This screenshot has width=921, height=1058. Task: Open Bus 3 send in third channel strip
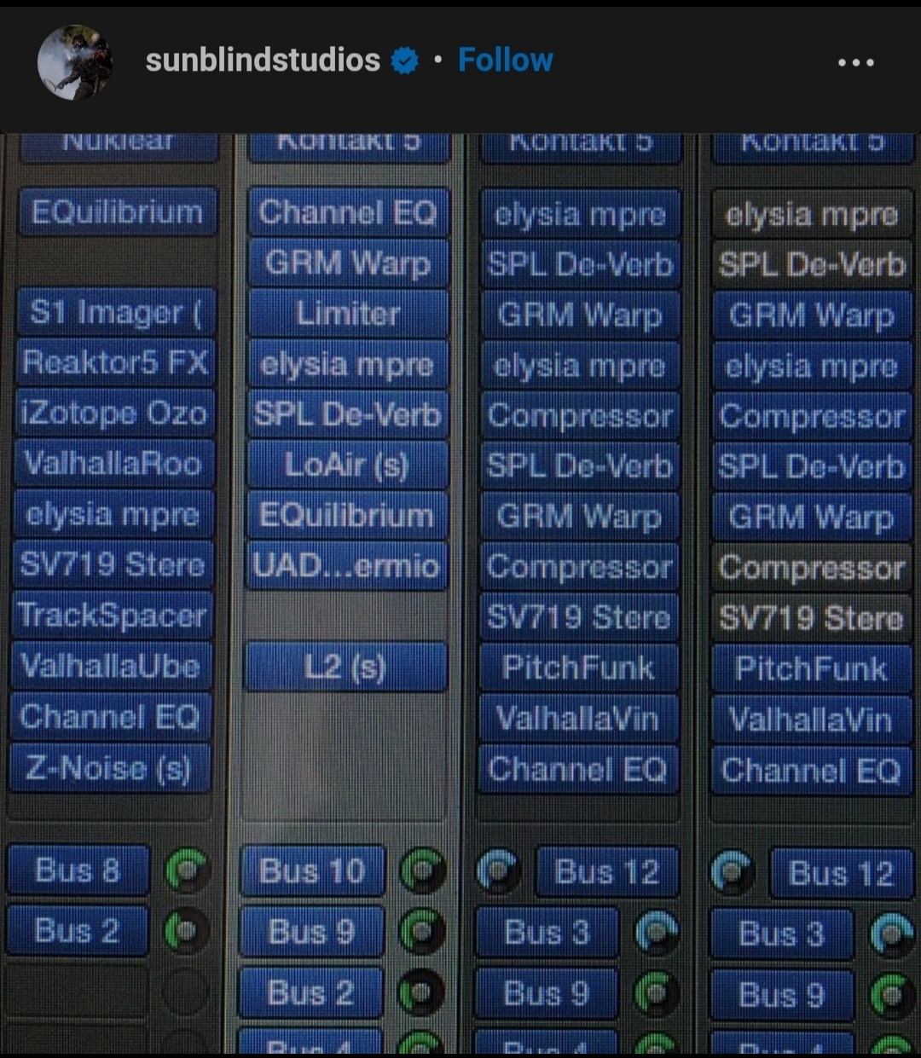(547, 933)
